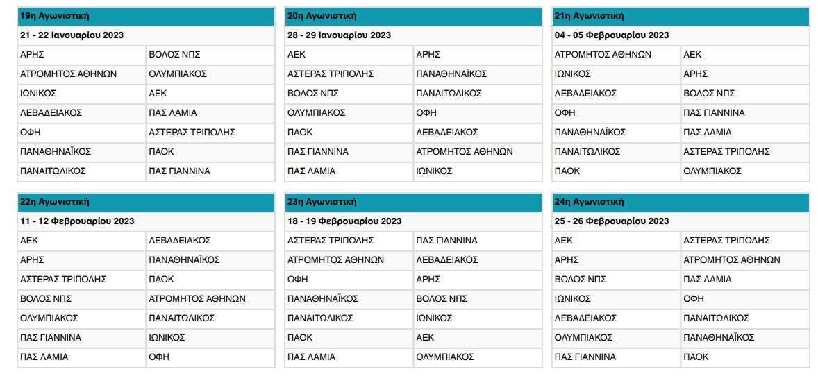This screenshot has width=818, height=376.
Task: Click date row 21 - 22 Ιανουαρίου 2023
Action: coord(146,35)
